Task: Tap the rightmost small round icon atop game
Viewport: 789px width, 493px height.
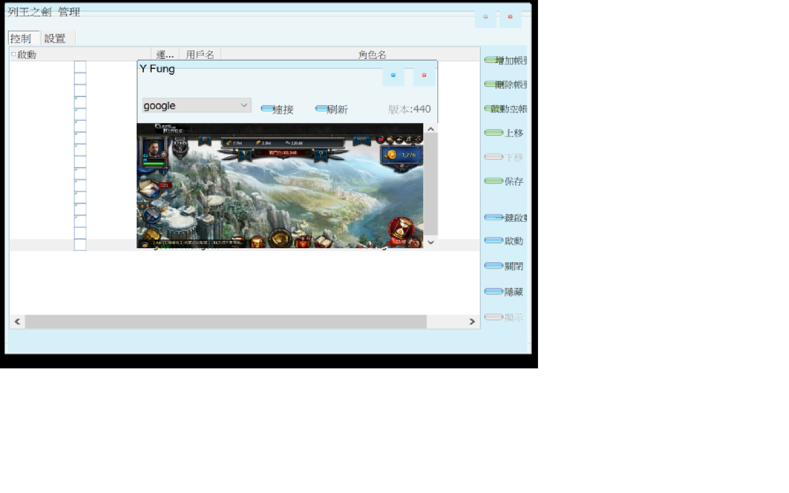Action: [x=418, y=139]
